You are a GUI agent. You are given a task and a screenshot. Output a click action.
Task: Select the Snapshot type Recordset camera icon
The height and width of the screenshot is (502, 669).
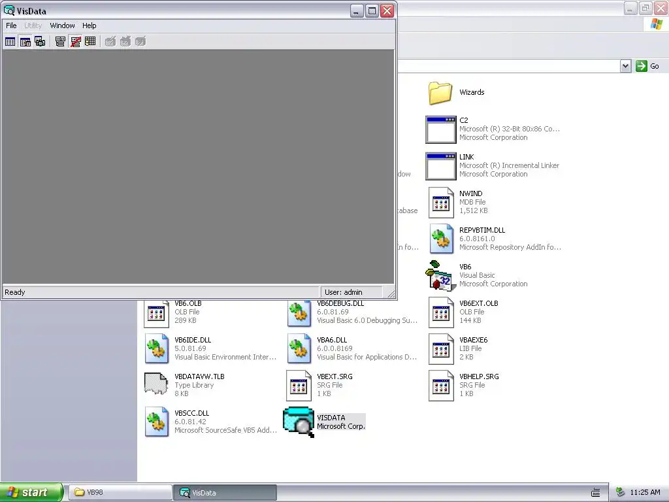pos(40,41)
